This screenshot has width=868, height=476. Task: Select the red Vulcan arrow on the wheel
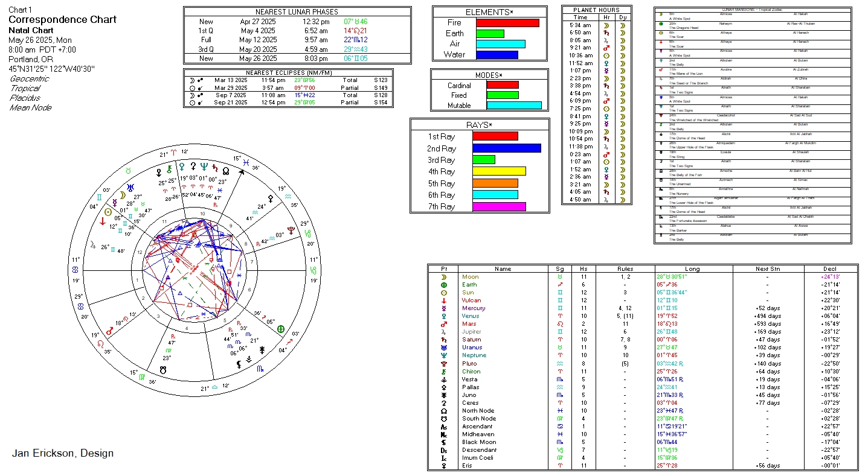tap(103, 221)
